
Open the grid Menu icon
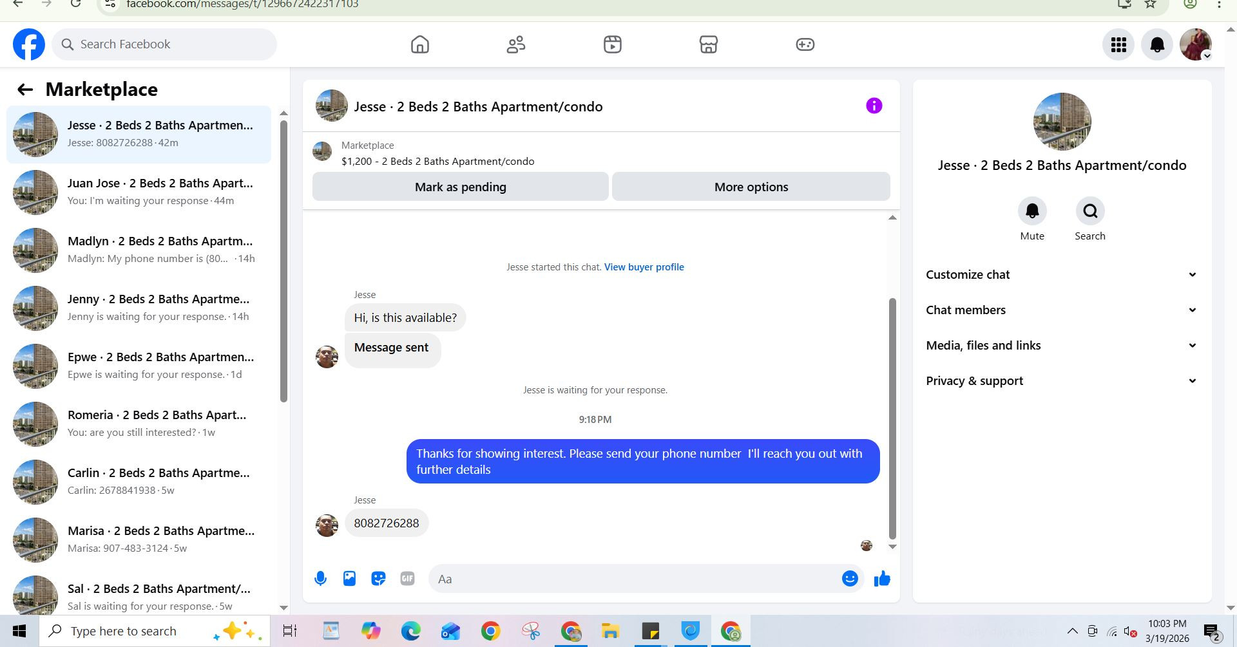coord(1118,44)
